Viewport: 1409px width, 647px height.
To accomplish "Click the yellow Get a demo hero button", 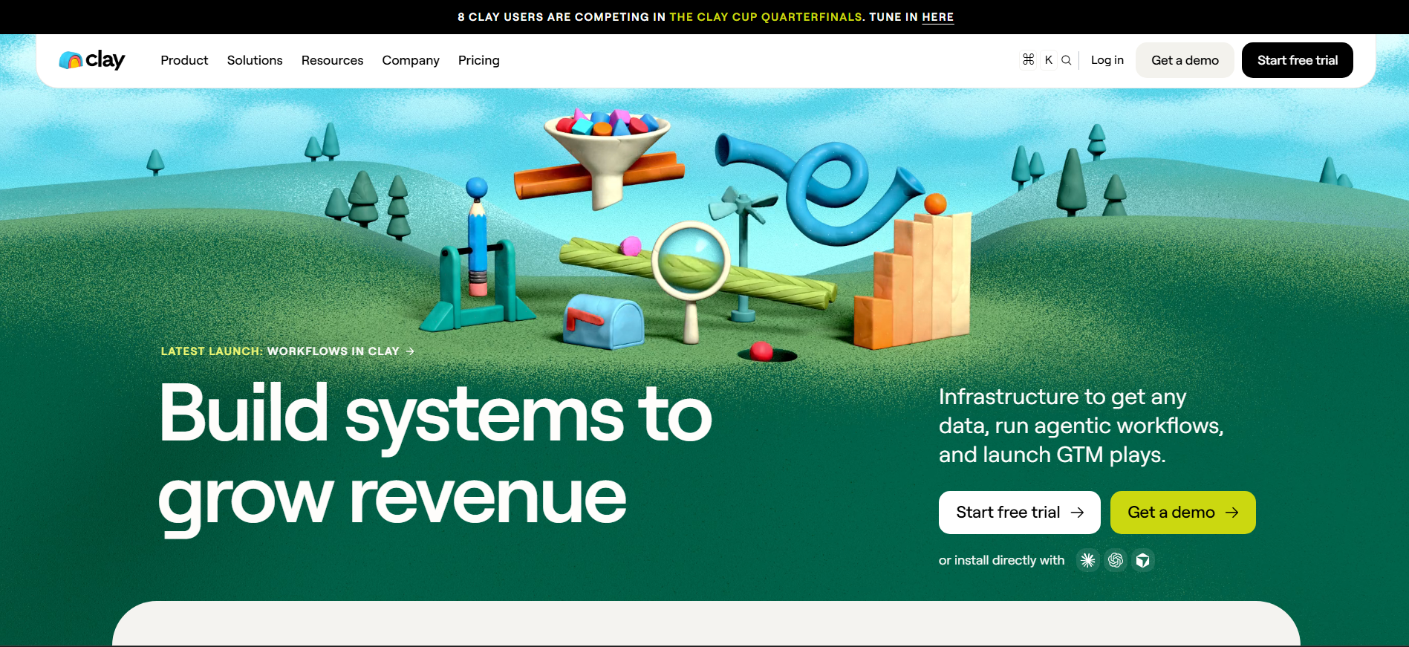I will pos(1183,513).
